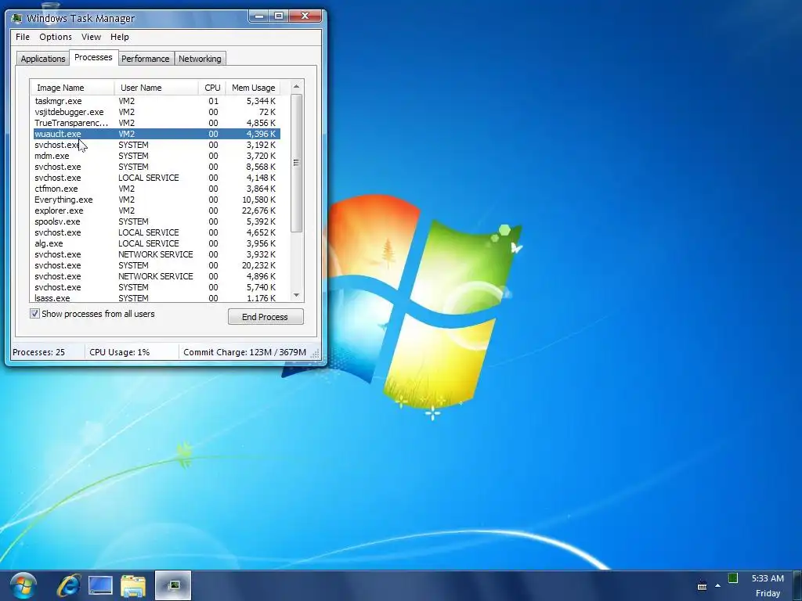This screenshot has width=802, height=601.
Task: Select svchost.exe using 8,568 K
Action: (x=157, y=167)
